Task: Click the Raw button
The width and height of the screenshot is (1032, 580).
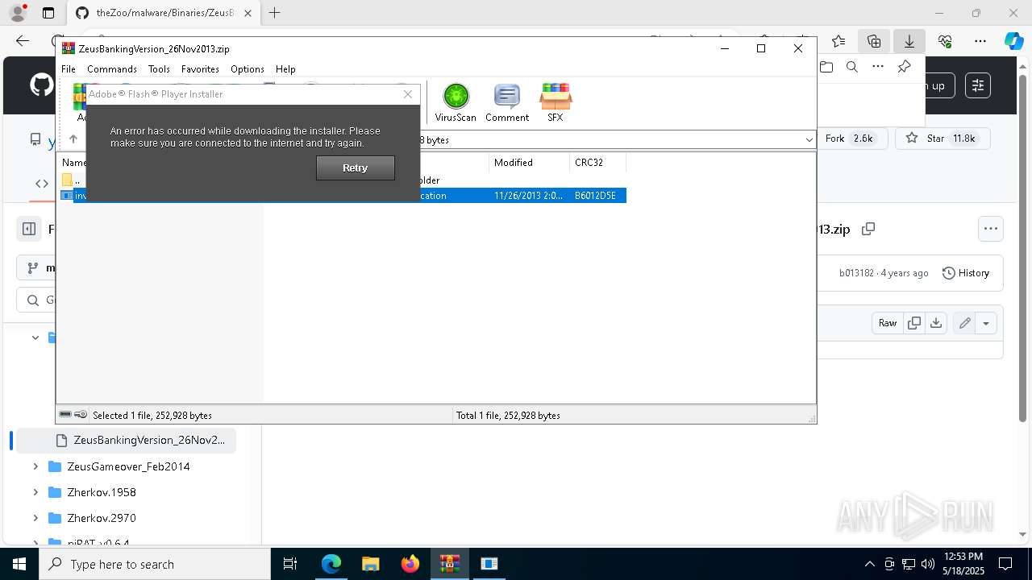Action: tap(888, 323)
